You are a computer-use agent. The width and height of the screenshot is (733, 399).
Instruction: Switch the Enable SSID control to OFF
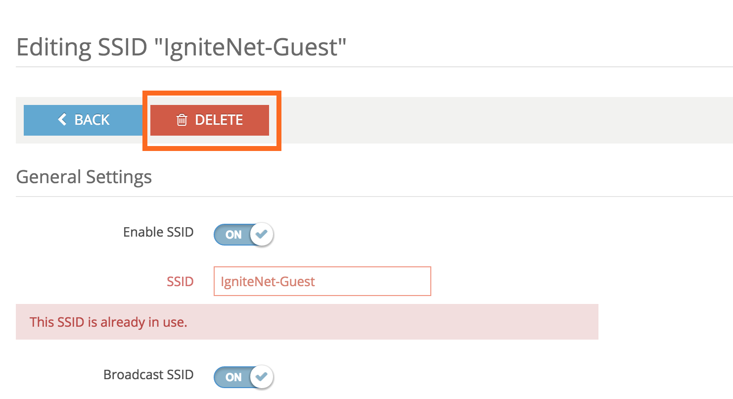point(243,234)
